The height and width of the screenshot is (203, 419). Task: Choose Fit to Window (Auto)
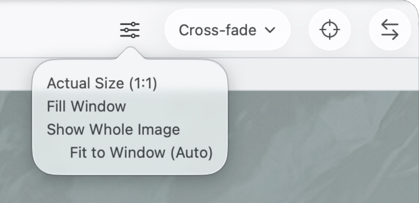click(141, 153)
